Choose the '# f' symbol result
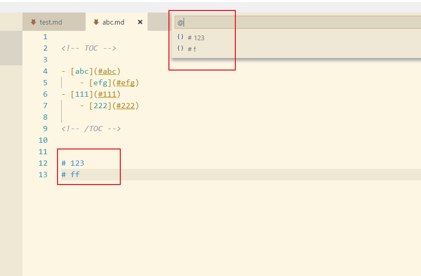Screen dimensions: 421x276 [296, 49]
